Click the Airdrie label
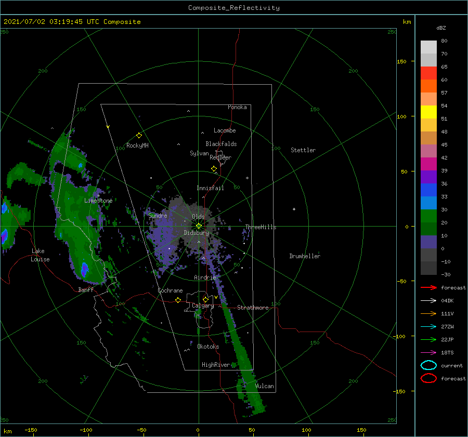 click(205, 277)
